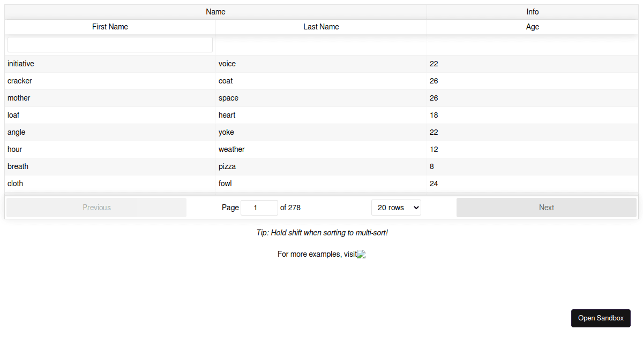
Task: Sort the Age column header
Action: [532, 27]
